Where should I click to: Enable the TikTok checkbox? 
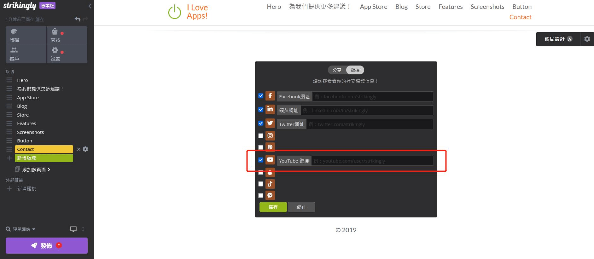[261, 184]
